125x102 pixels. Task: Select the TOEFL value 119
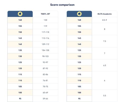45,26
